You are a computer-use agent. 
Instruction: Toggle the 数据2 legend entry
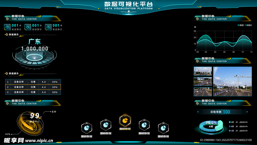point(249,25)
